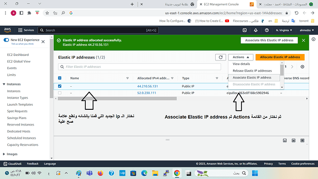Close the New EC2 Experience notice

pos(43,42)
